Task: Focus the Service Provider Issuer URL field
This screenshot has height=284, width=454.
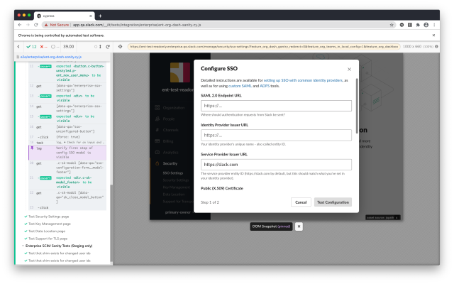Action: [276, 165]
